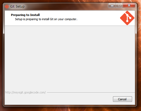Click the empty gray installer content area
Screen dimensions: 141x111
tap(70, 58)
